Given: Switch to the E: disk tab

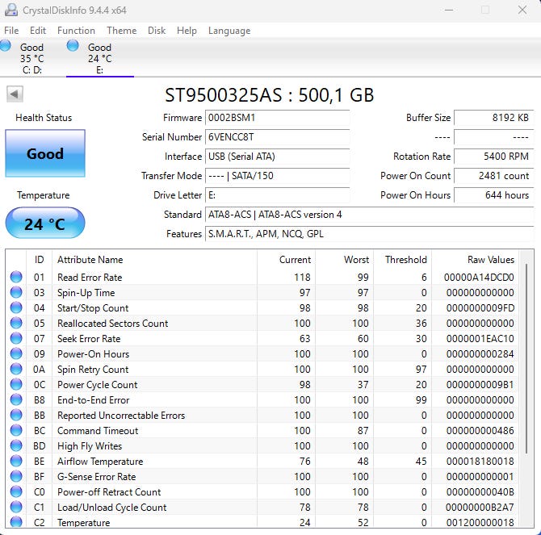Looking at the screenshot, I should [x=99, y=58].
